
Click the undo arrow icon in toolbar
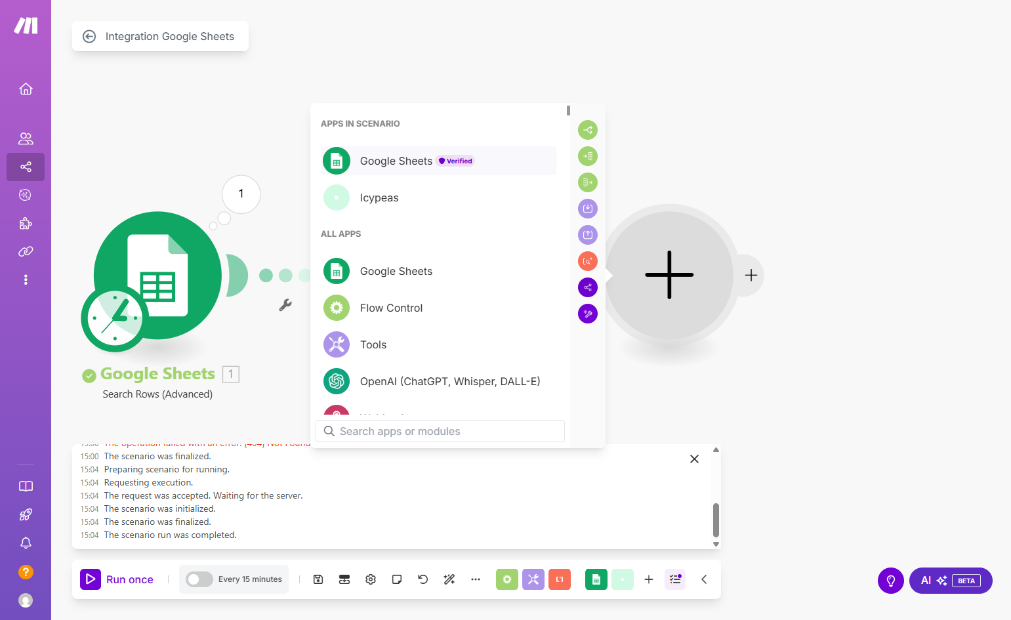point(423,579)
